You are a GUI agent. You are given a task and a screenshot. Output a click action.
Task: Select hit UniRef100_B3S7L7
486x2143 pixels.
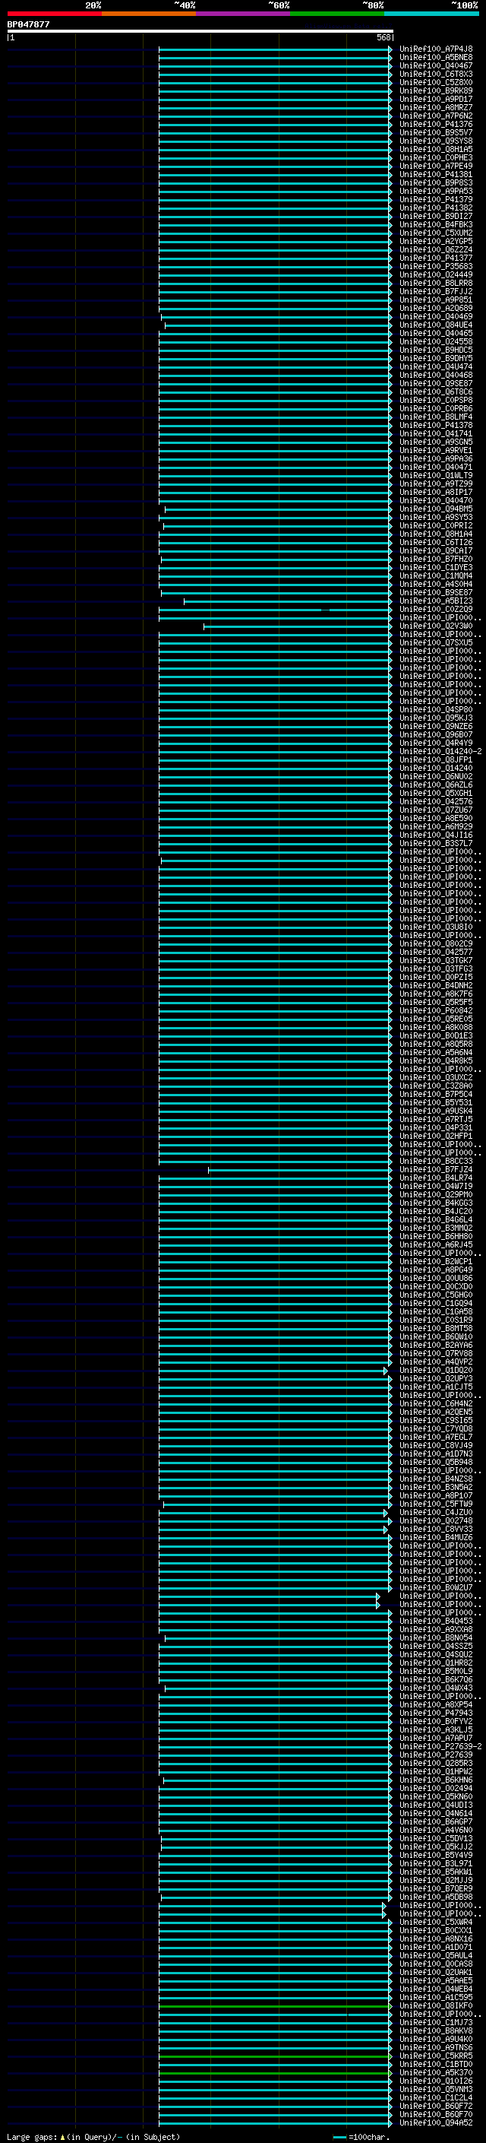click(435, 844)
